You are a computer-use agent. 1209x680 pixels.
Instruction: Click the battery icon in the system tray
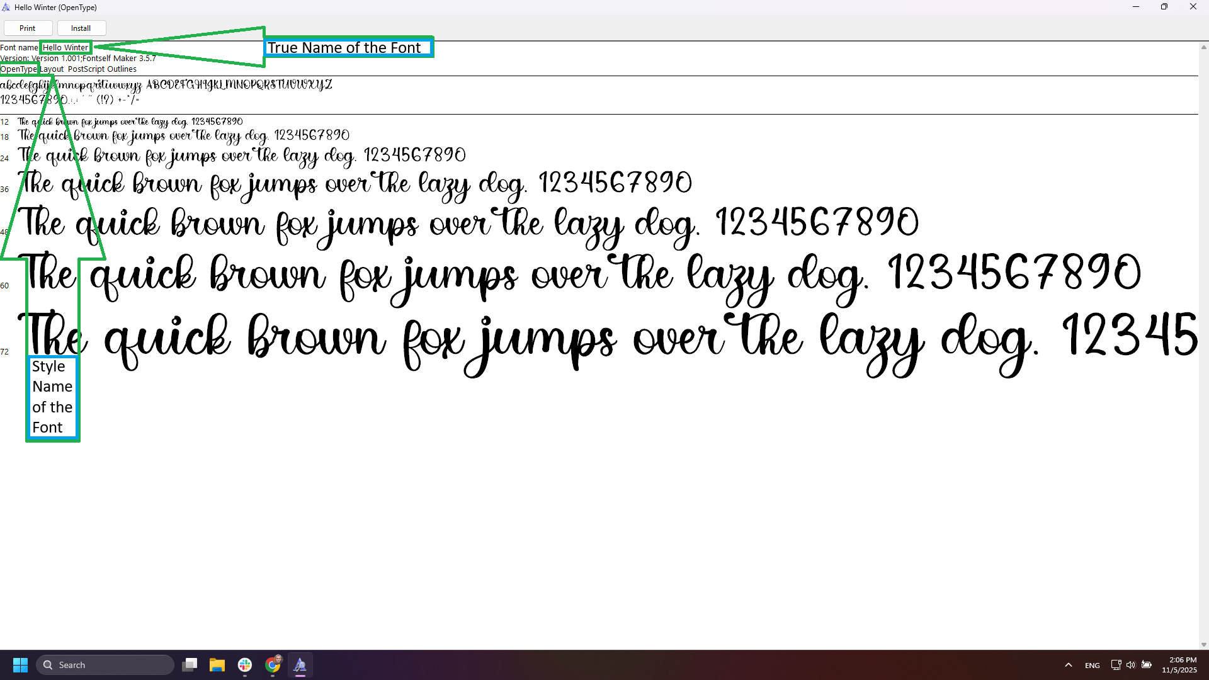pyautogui.click(x=1147, y=664)
